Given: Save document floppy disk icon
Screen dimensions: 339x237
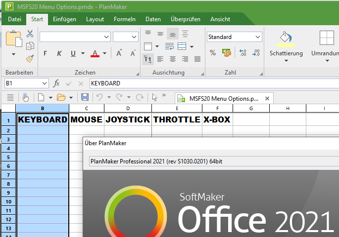Looking at the screenshot, I should [x=85, y=97].
